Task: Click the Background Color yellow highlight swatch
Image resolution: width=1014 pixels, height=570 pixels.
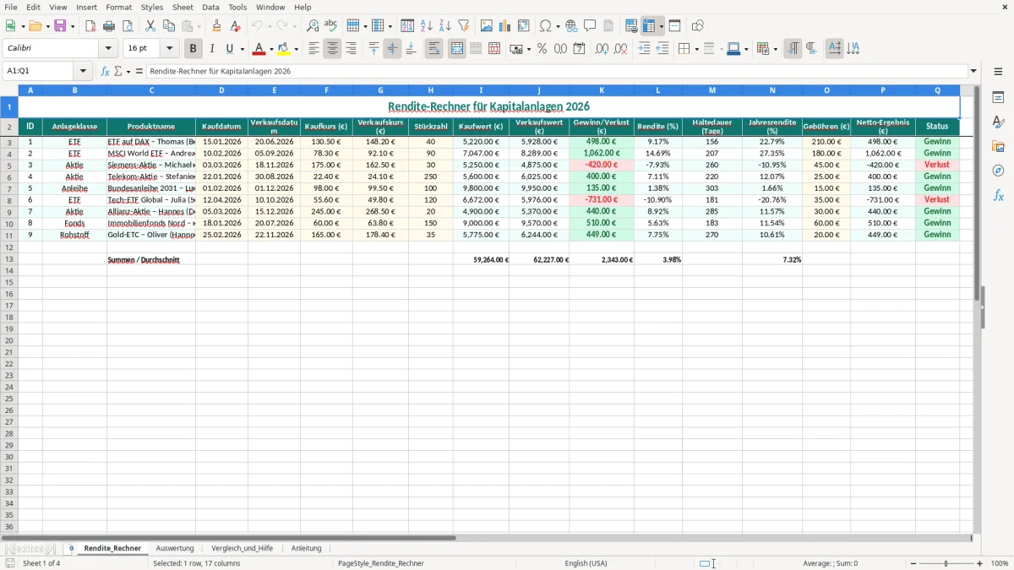Action: 285,49
